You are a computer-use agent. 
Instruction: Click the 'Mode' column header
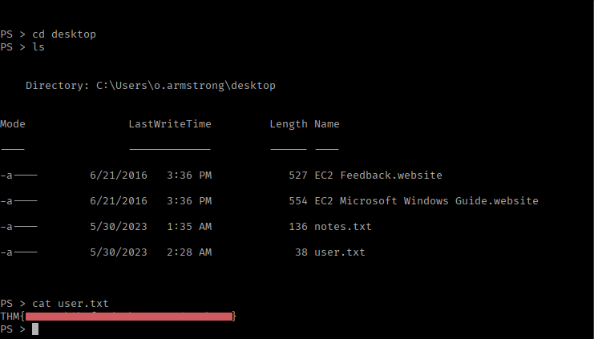click(x=13, y=124)
